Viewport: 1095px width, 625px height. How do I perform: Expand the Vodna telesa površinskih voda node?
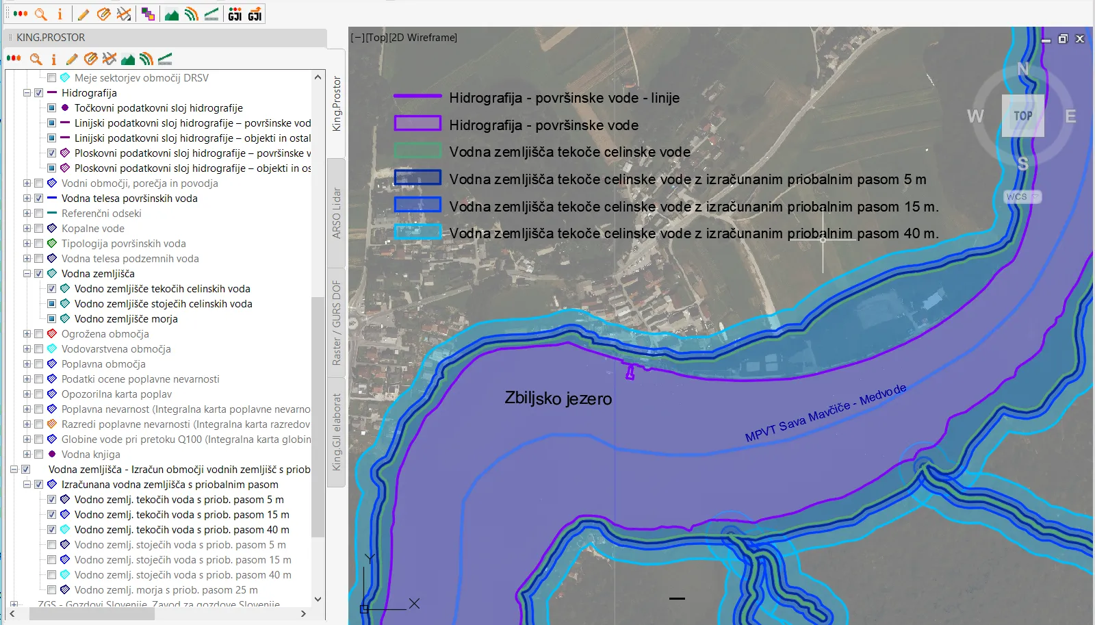[x=27, y=199]
